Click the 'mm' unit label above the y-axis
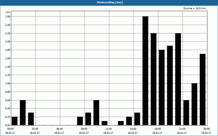 [x=8, y=12]
